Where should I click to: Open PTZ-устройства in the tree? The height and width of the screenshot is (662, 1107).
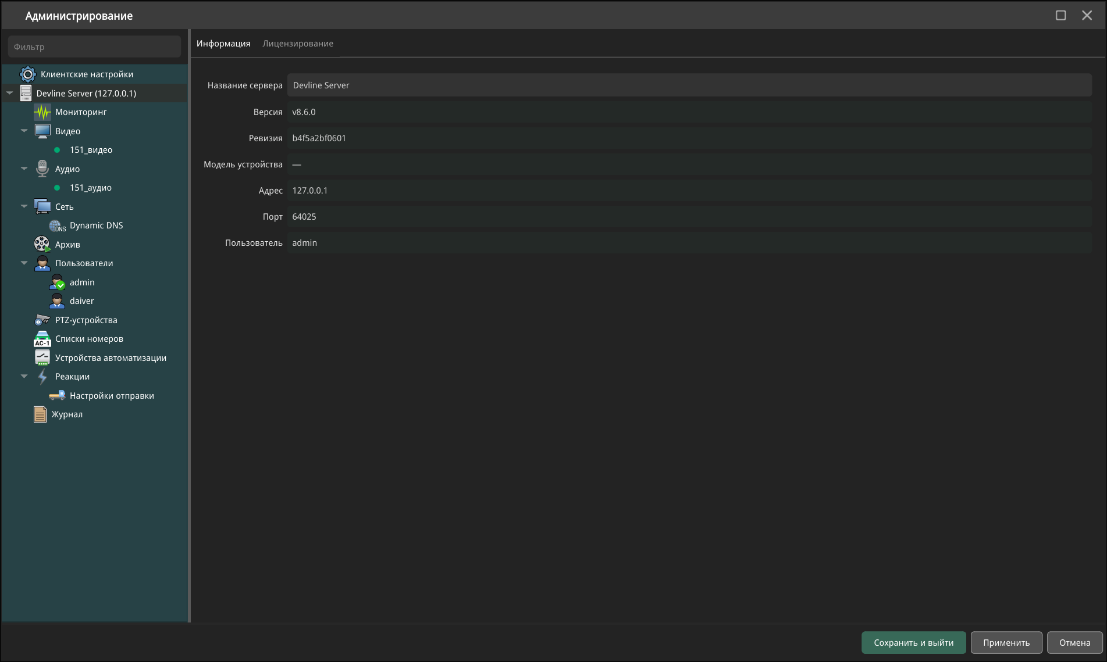coord(86,320)
